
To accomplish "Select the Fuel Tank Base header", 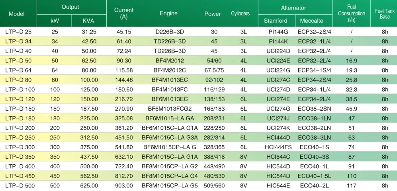I will [384, 14].
